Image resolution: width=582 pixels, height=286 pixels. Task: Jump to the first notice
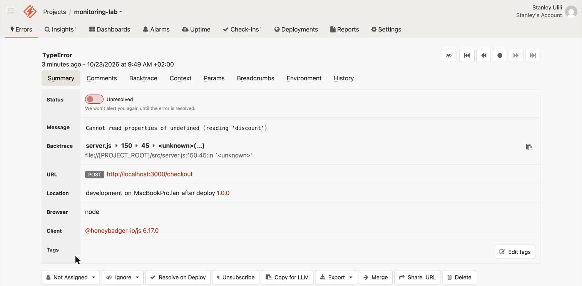tap(467, 55)
